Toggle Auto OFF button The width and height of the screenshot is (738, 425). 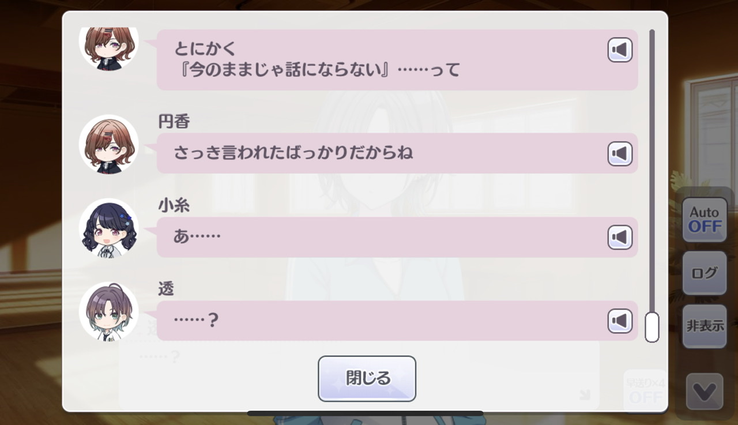pyautogui.click(x=705, y=220)
